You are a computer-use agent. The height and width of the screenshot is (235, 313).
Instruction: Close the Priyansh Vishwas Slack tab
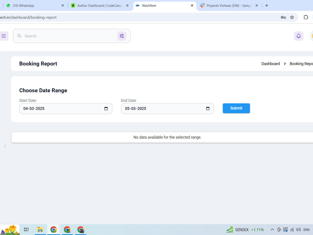(257, 6)
